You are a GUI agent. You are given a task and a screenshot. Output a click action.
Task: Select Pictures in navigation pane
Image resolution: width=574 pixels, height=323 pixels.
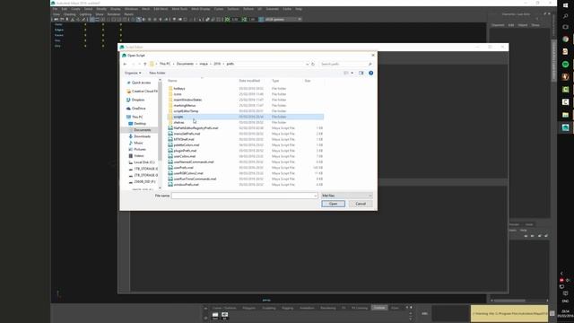point(140,150)
